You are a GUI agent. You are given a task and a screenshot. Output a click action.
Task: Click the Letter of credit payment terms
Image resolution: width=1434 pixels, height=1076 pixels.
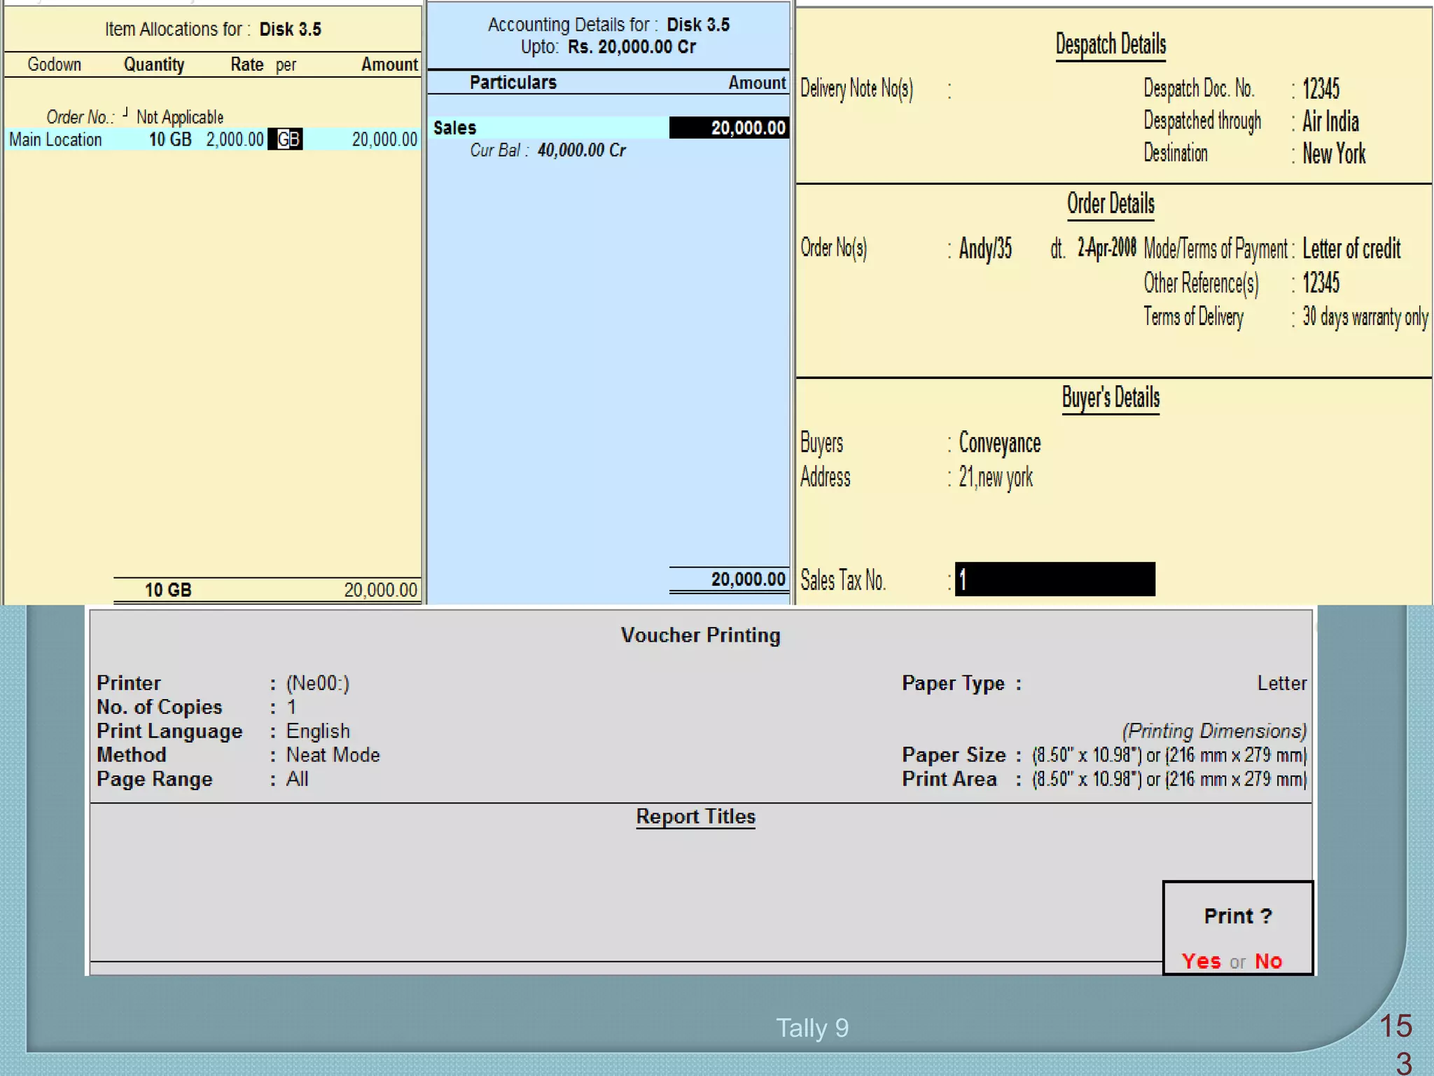tap(1351, 249)
